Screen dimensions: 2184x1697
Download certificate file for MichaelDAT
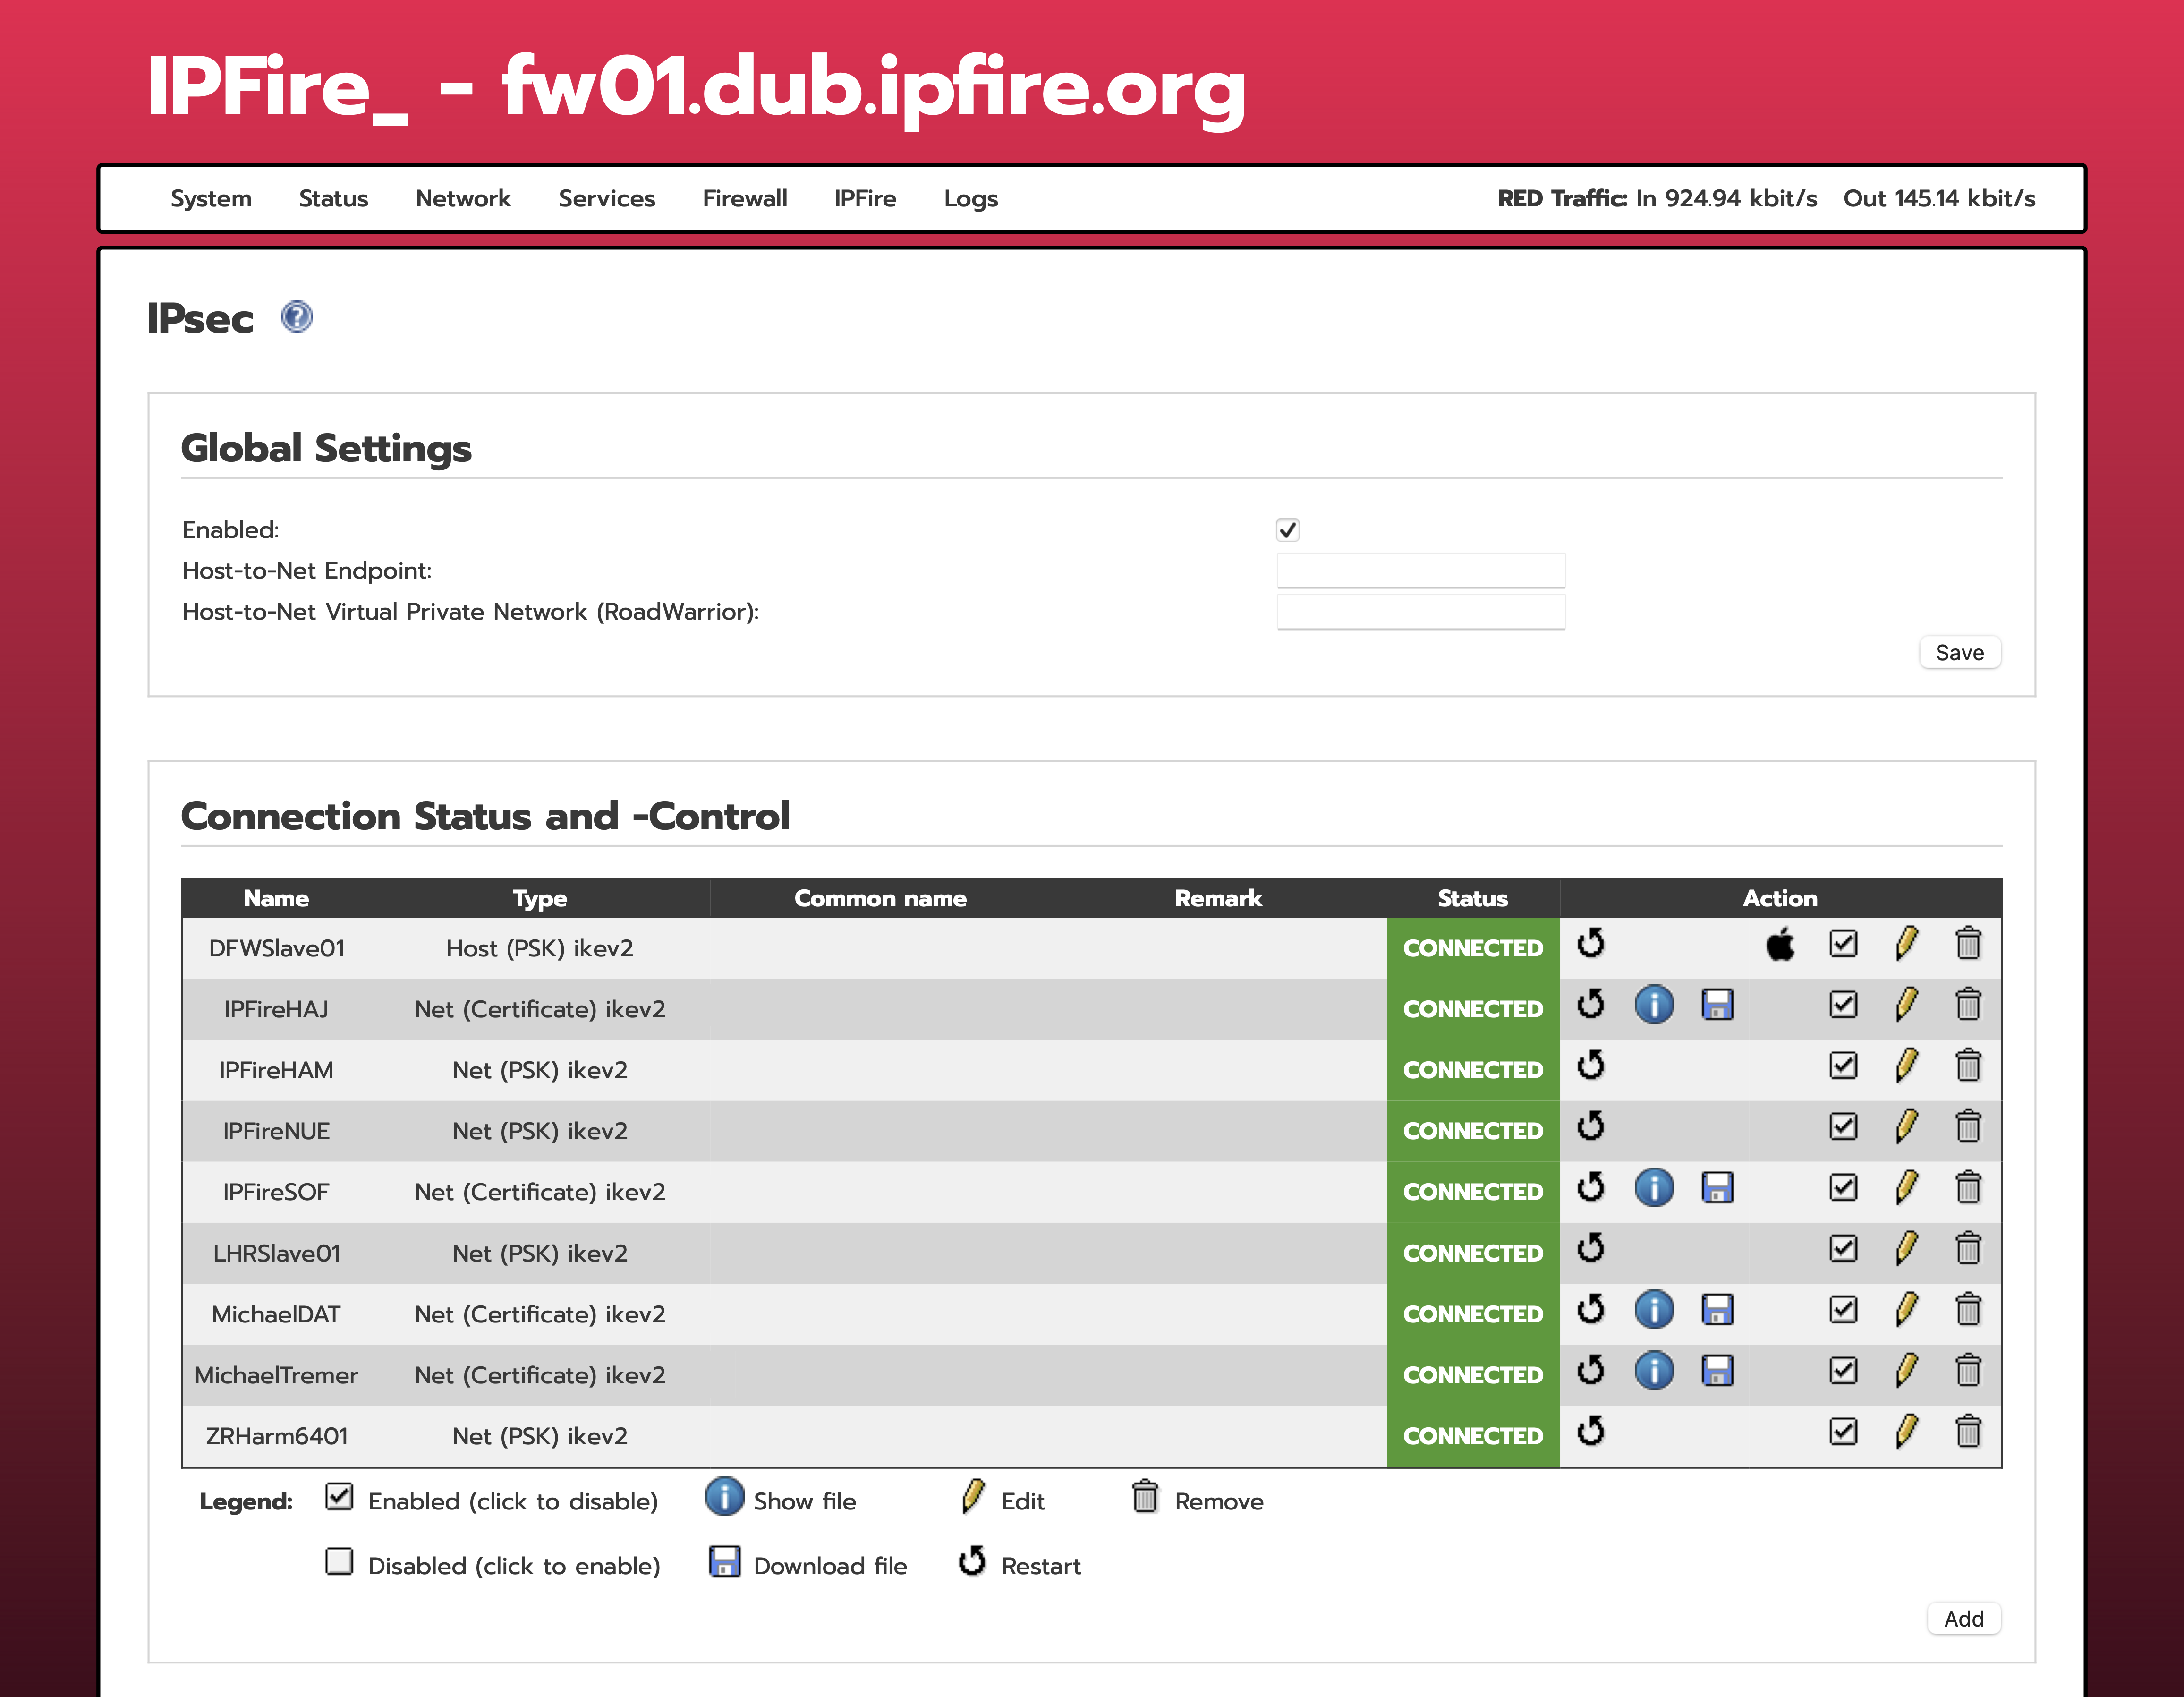[x=1717, y=1309]
